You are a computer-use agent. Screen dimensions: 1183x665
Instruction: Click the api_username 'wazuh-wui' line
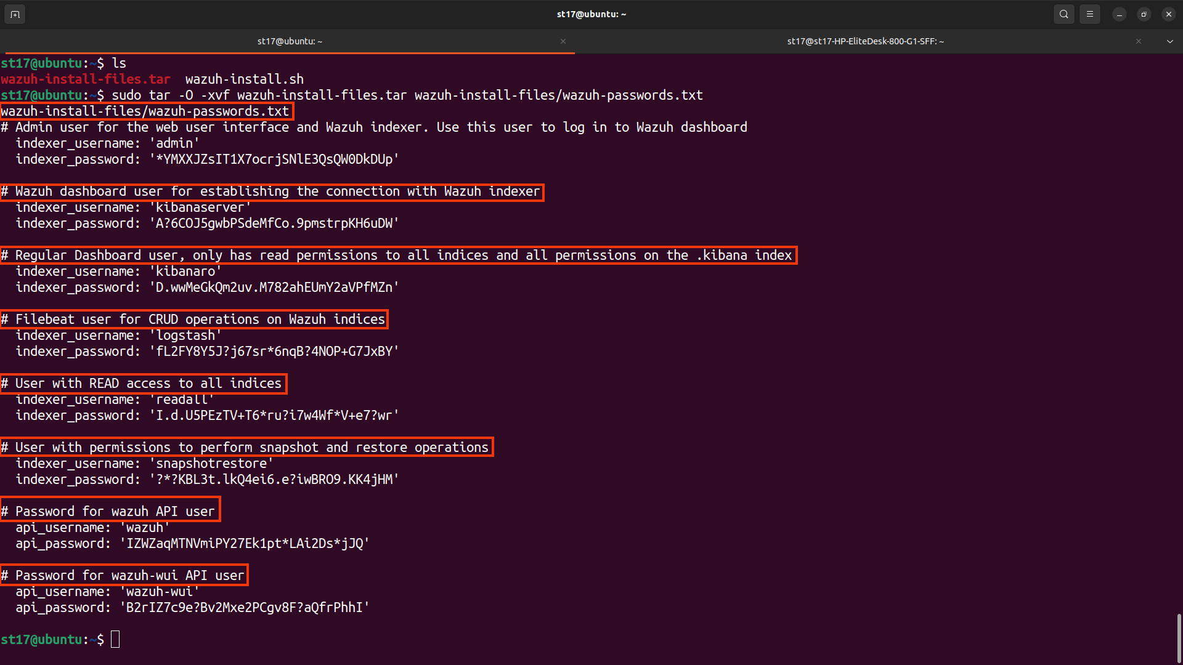point(108,591)
